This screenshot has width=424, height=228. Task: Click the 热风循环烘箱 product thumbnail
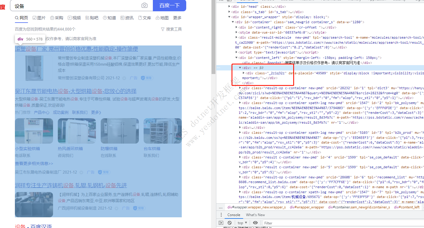(x=77, y=131)
